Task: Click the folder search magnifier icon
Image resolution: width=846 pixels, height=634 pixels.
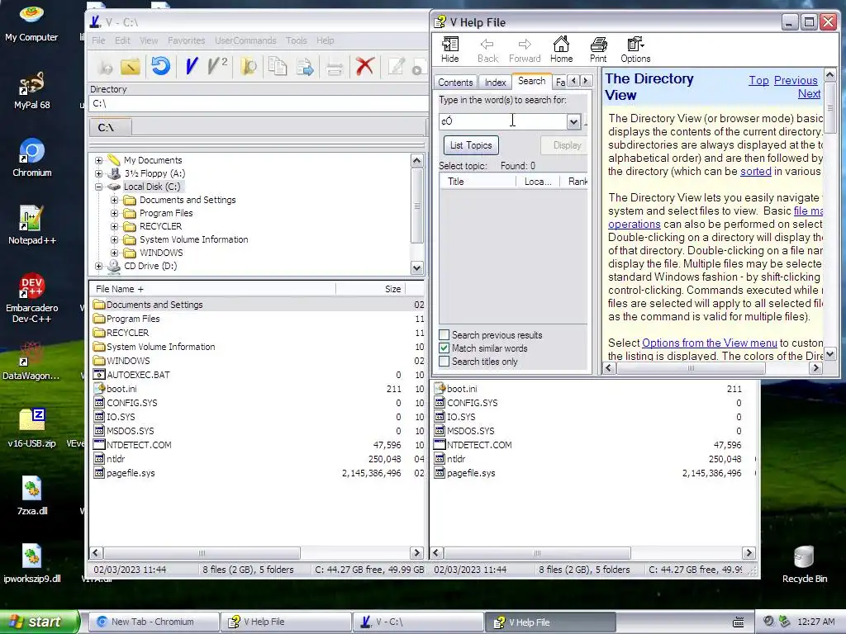Action: (x=249, y=66)
